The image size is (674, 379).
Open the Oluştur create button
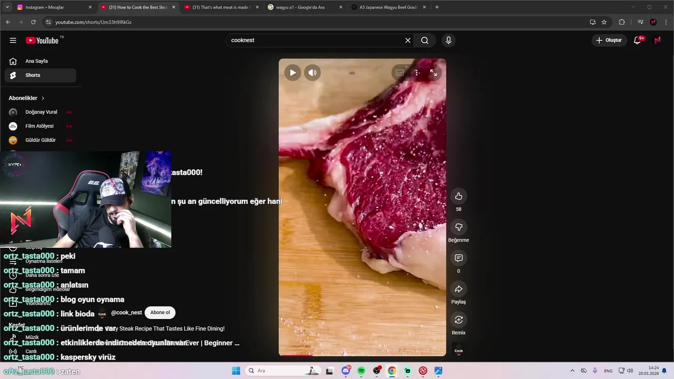(609, 41)
